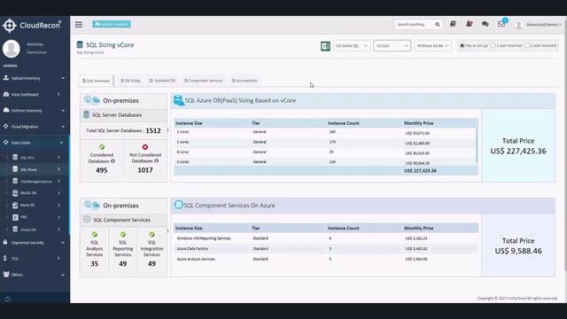
Task: Click the green check above Considered Databases
Action: coord(102,147)
